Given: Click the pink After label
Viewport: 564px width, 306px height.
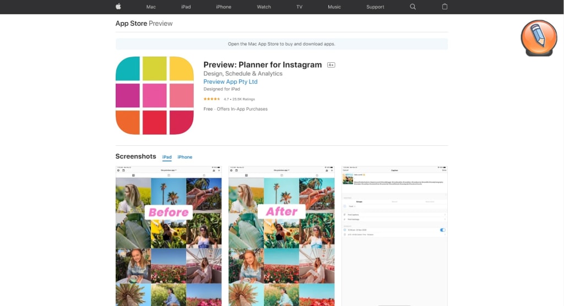Looking at the screenshot, I should tap(281, 211).
